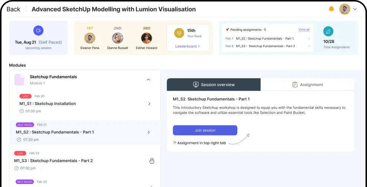
Task: Click the clock icon under M1_S3 Fundamentals Part 2
Action: coord(16,168)
